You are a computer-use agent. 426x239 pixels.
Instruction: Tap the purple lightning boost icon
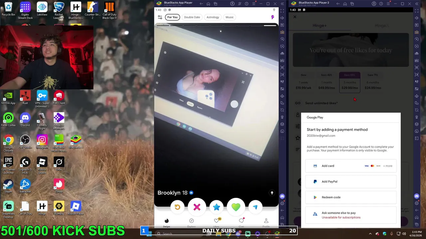click(273, 17)
